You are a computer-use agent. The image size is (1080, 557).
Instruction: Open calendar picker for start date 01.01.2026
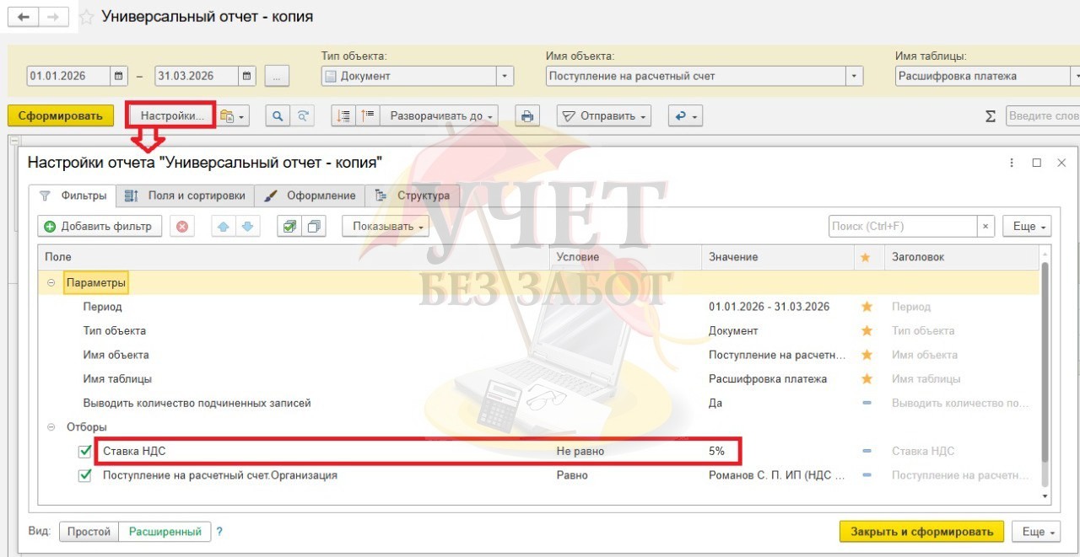click(119, 76)
